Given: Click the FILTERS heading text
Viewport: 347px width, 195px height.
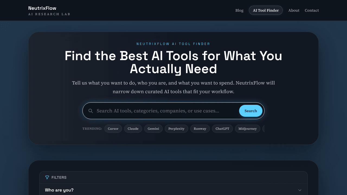Looking at the screenshot, I should click(x=59, y=177).
